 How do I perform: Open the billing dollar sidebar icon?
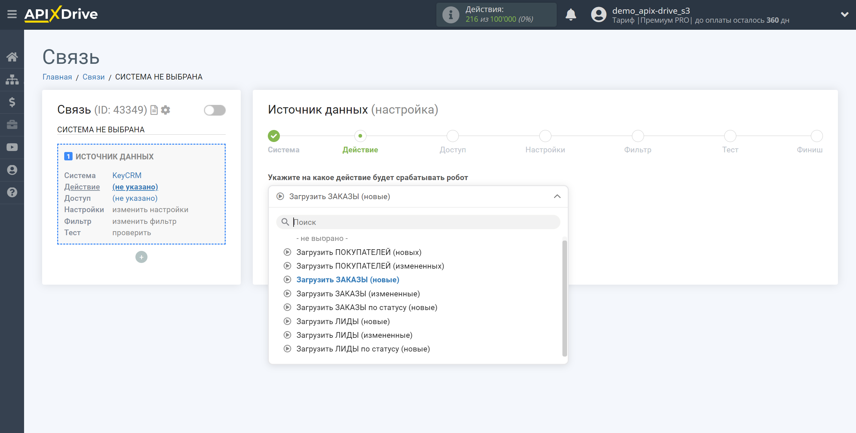[x=12, y=102]
